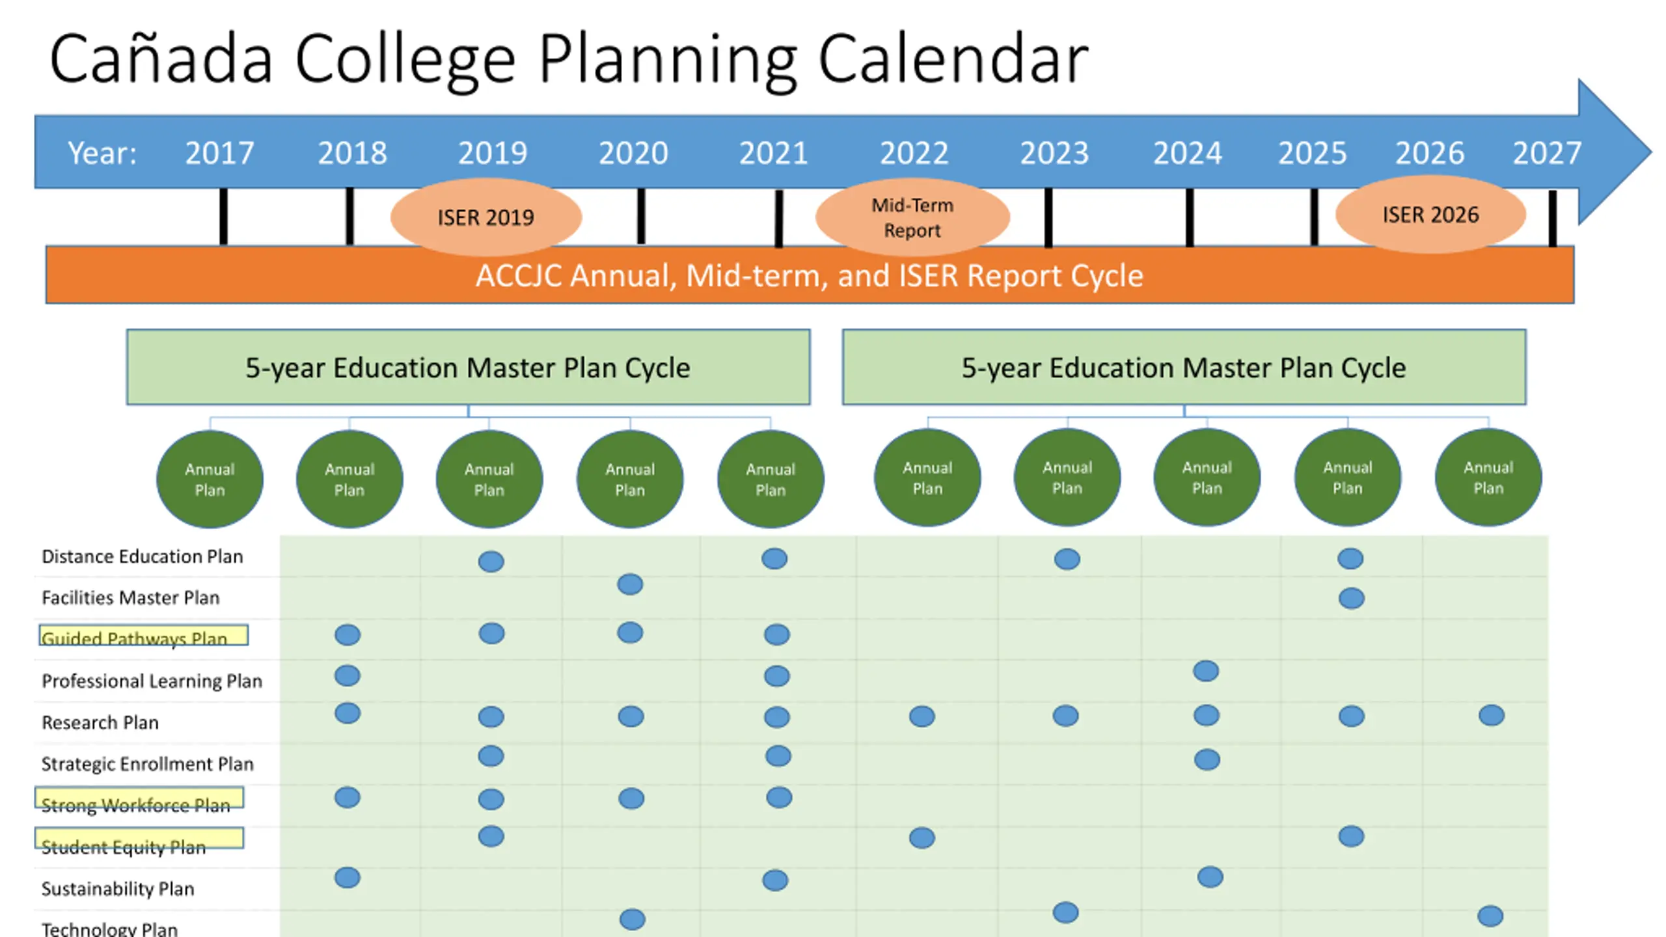Click the Cañada College Planning Calendar title
This screenshot has height=937, width=1666.
pos(568,59)
